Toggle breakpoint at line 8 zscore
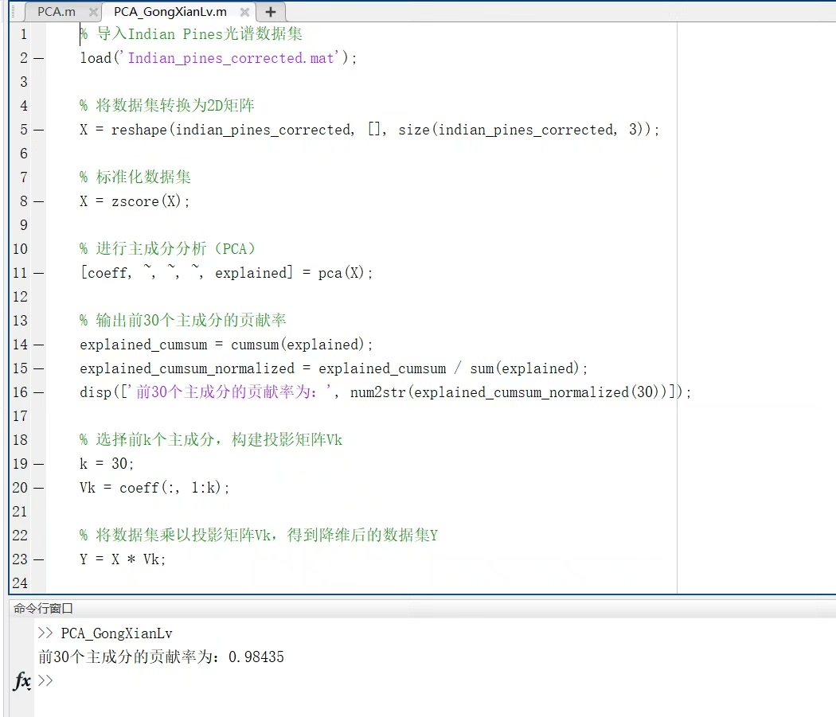The height and width of the screenshot is (717, 836). point(38,201)
